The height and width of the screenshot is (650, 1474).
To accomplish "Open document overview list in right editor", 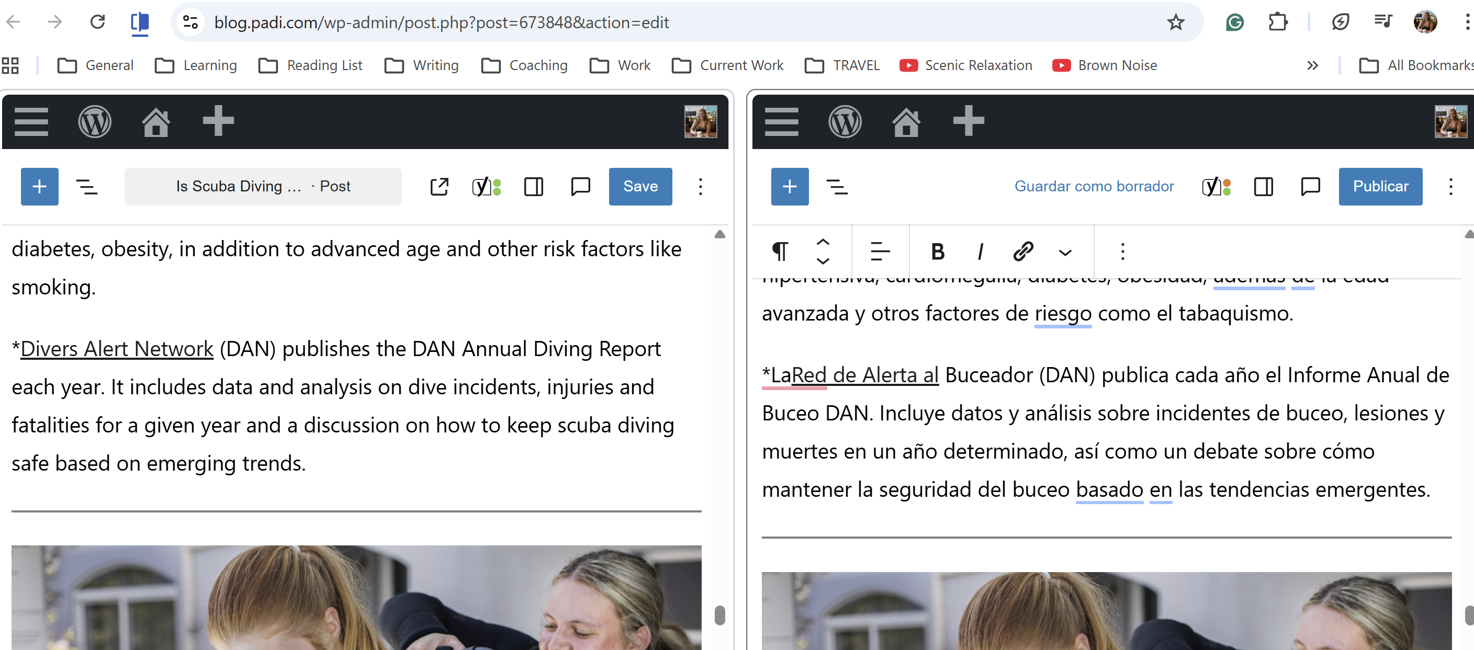I will tap(837, 186).
